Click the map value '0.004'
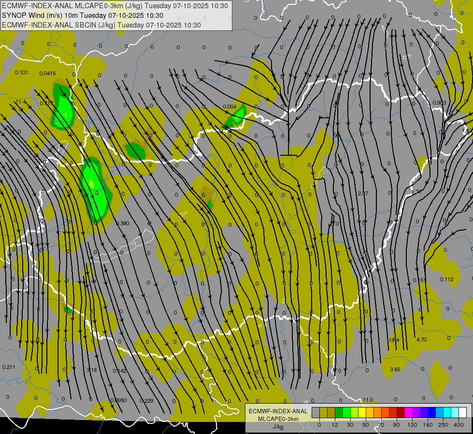473x434 pixels. pyautogui.click(x=229, y=107)
